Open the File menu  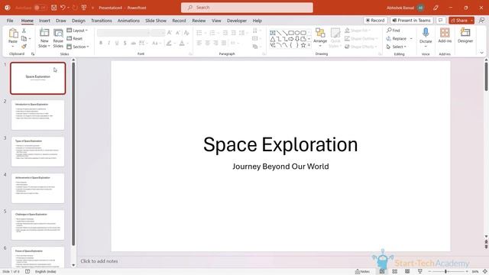(x=10, y=21)
